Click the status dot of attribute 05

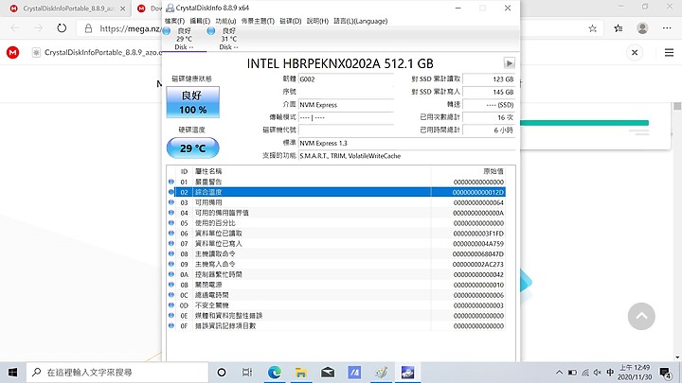pyautogui.click(x=170, y=223)
